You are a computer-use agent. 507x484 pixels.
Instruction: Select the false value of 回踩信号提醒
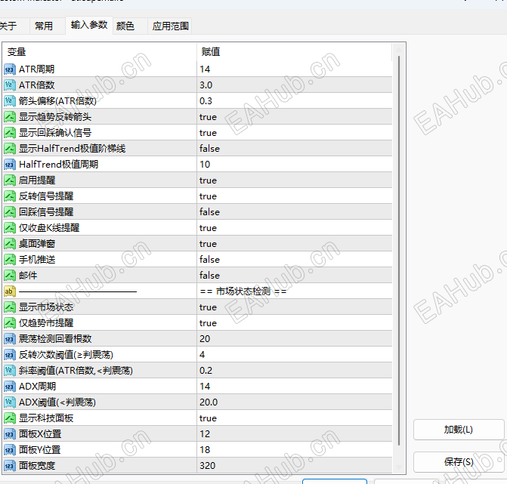[x=294, y=212]
